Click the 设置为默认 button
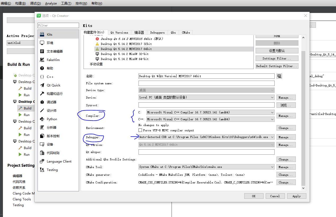Screen dimensions: 336x217 277,51
